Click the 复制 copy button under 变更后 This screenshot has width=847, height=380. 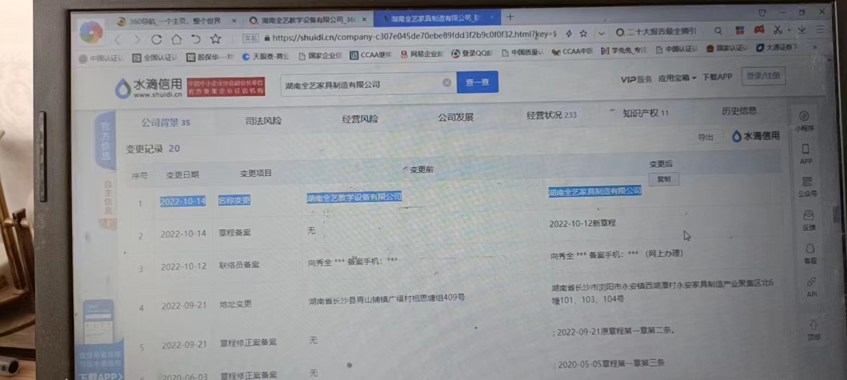(x=663, y=179)
